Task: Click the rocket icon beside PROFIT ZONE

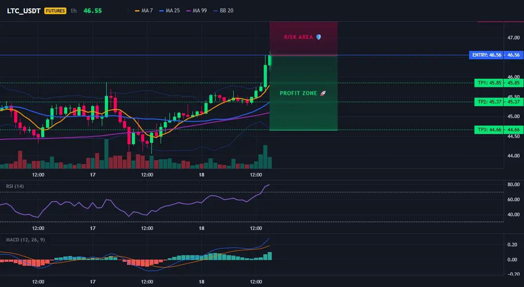Action: click(323, 93)
